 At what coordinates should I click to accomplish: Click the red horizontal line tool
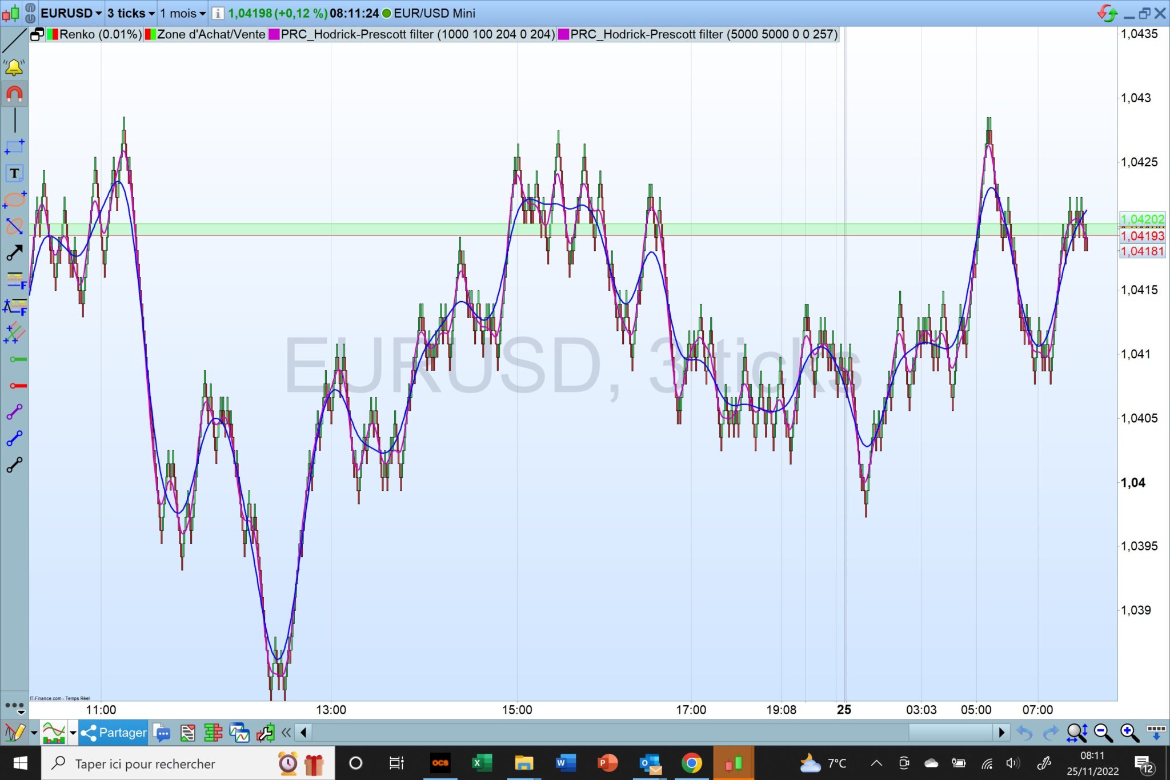18,386
